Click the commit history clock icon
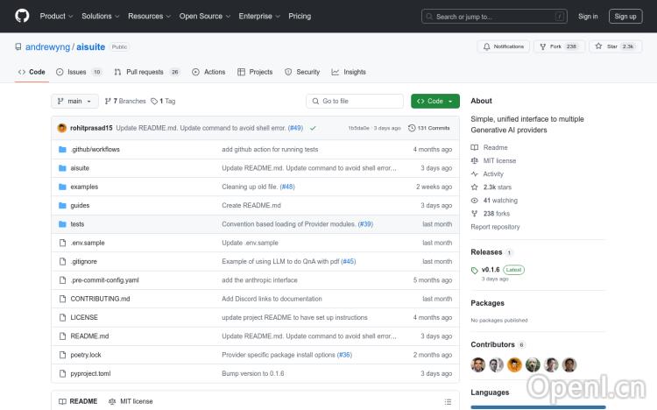The width and height of the screenshot is (657, 410). point(412,128)
